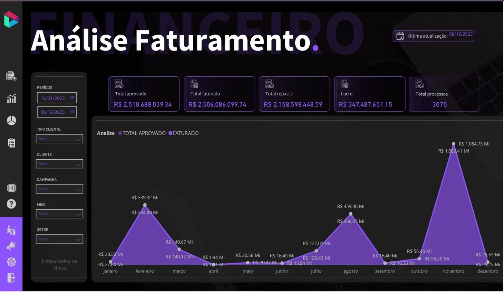Click the FATURADO legend color dot
Viewport: 504px width, 292px height.
click(171, 133)
